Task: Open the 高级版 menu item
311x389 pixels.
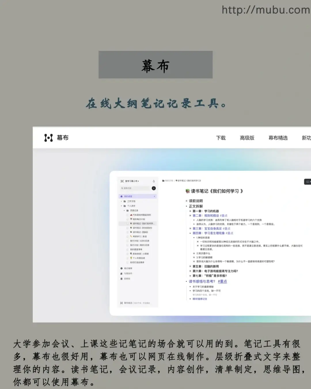Action: 247,138
